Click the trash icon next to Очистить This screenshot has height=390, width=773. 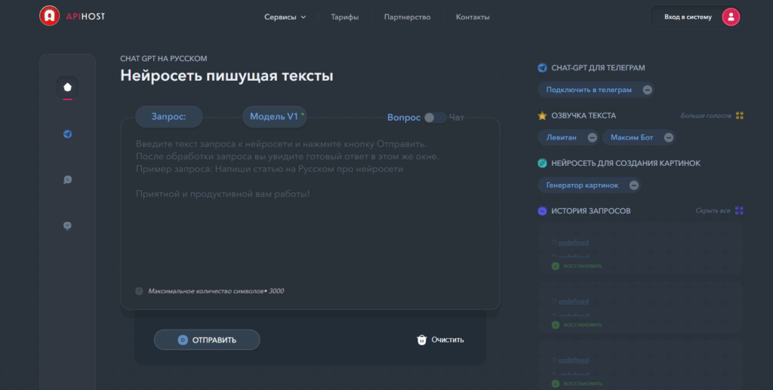(421, 339)
